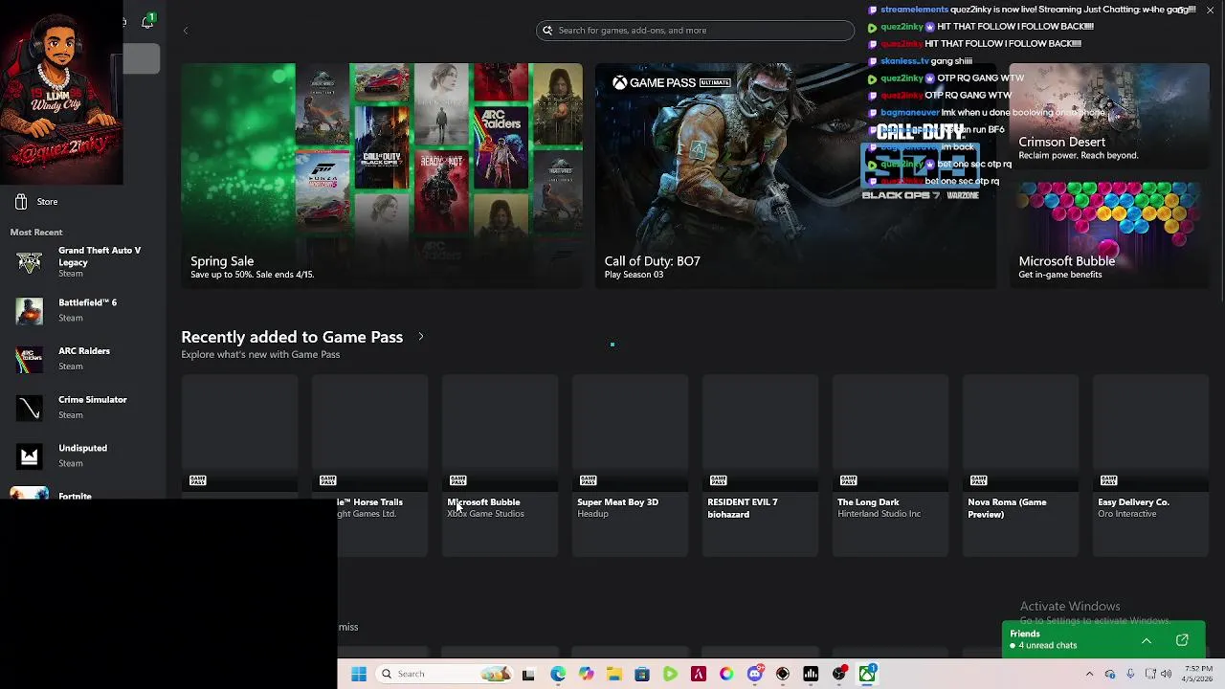
Task: Open Recently added to Game Pass heading
Action: pyautogui.click(x=292, y=337)
